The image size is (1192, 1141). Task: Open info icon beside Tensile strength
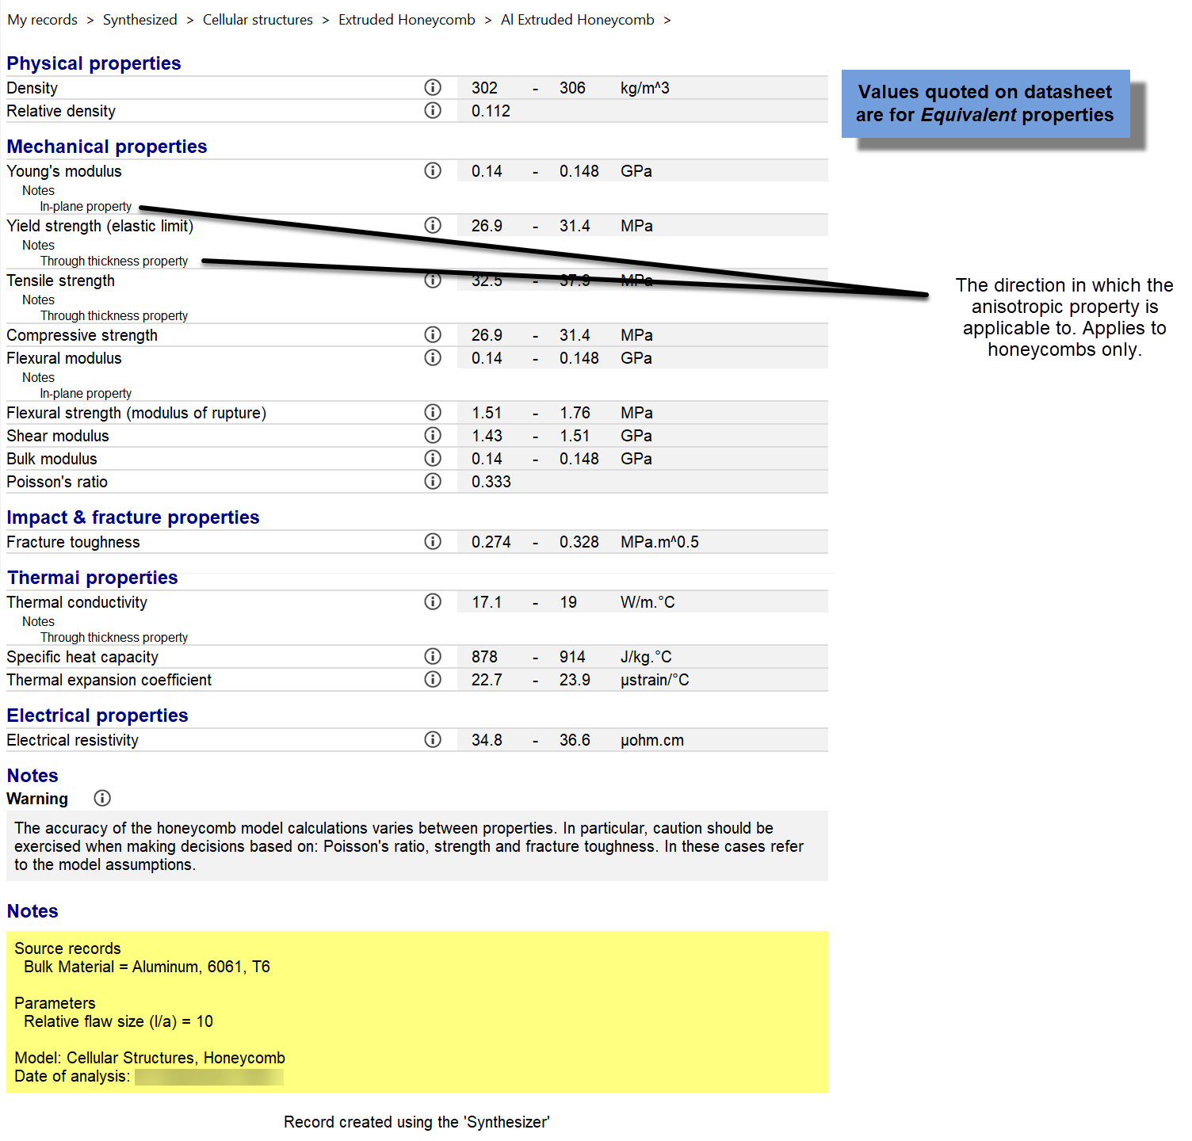(x=433, y=280)
